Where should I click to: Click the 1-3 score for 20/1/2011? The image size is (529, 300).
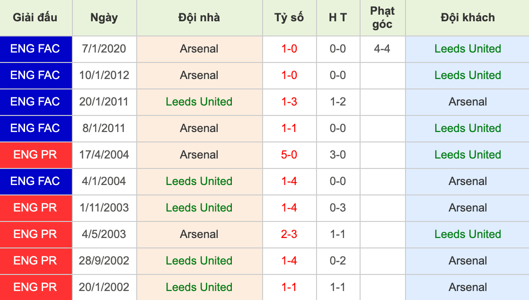[289, 102]
